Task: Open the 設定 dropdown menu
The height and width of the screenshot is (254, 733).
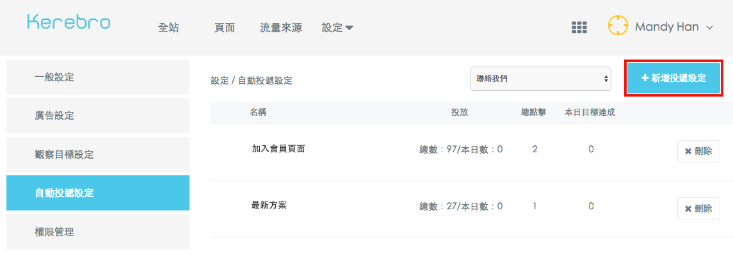Action: (x=337, y=28)
